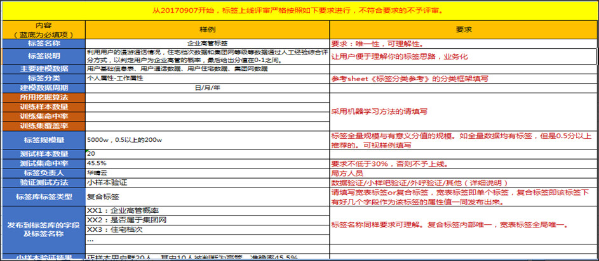Image resolution: width=599 pixels, height=261 pixels.
Task: Select the requirement 要求不低于30%，否则不予上线。
Action: click(x=464, y=164)
